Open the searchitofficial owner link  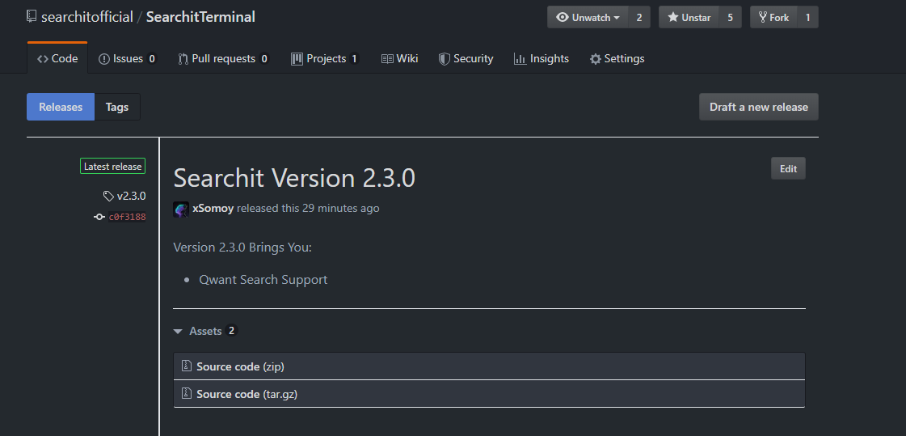pyautogui.click(x=87, y=17)
